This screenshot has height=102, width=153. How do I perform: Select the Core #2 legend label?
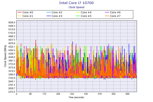[x=57, y=12]
